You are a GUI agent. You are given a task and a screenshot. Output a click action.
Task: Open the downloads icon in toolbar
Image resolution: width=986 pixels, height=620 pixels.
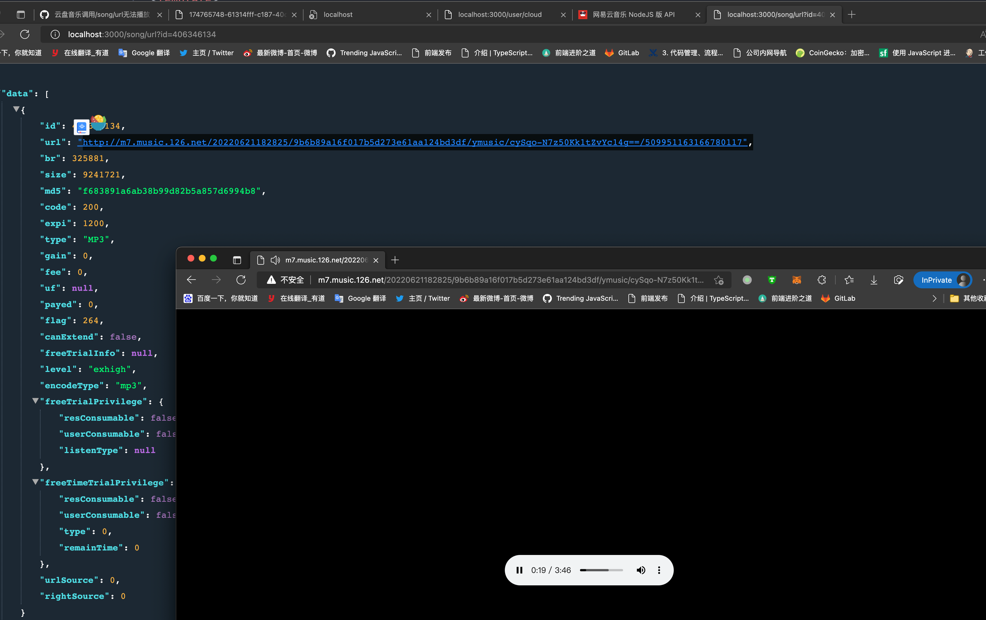pos(874,280)
